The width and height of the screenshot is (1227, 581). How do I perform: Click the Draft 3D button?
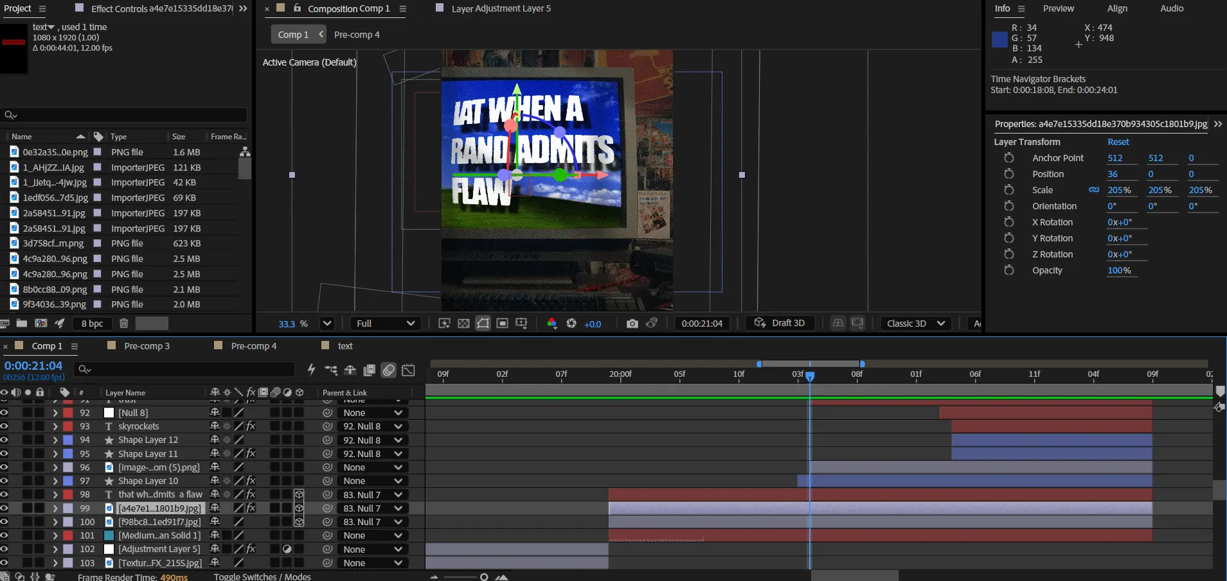[x=780, y=324]
